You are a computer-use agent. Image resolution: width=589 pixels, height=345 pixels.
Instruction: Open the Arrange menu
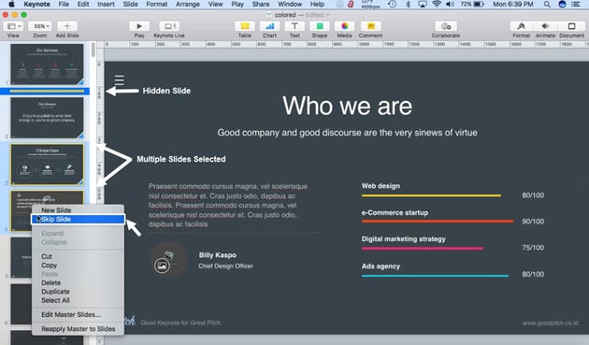[187, 4]
